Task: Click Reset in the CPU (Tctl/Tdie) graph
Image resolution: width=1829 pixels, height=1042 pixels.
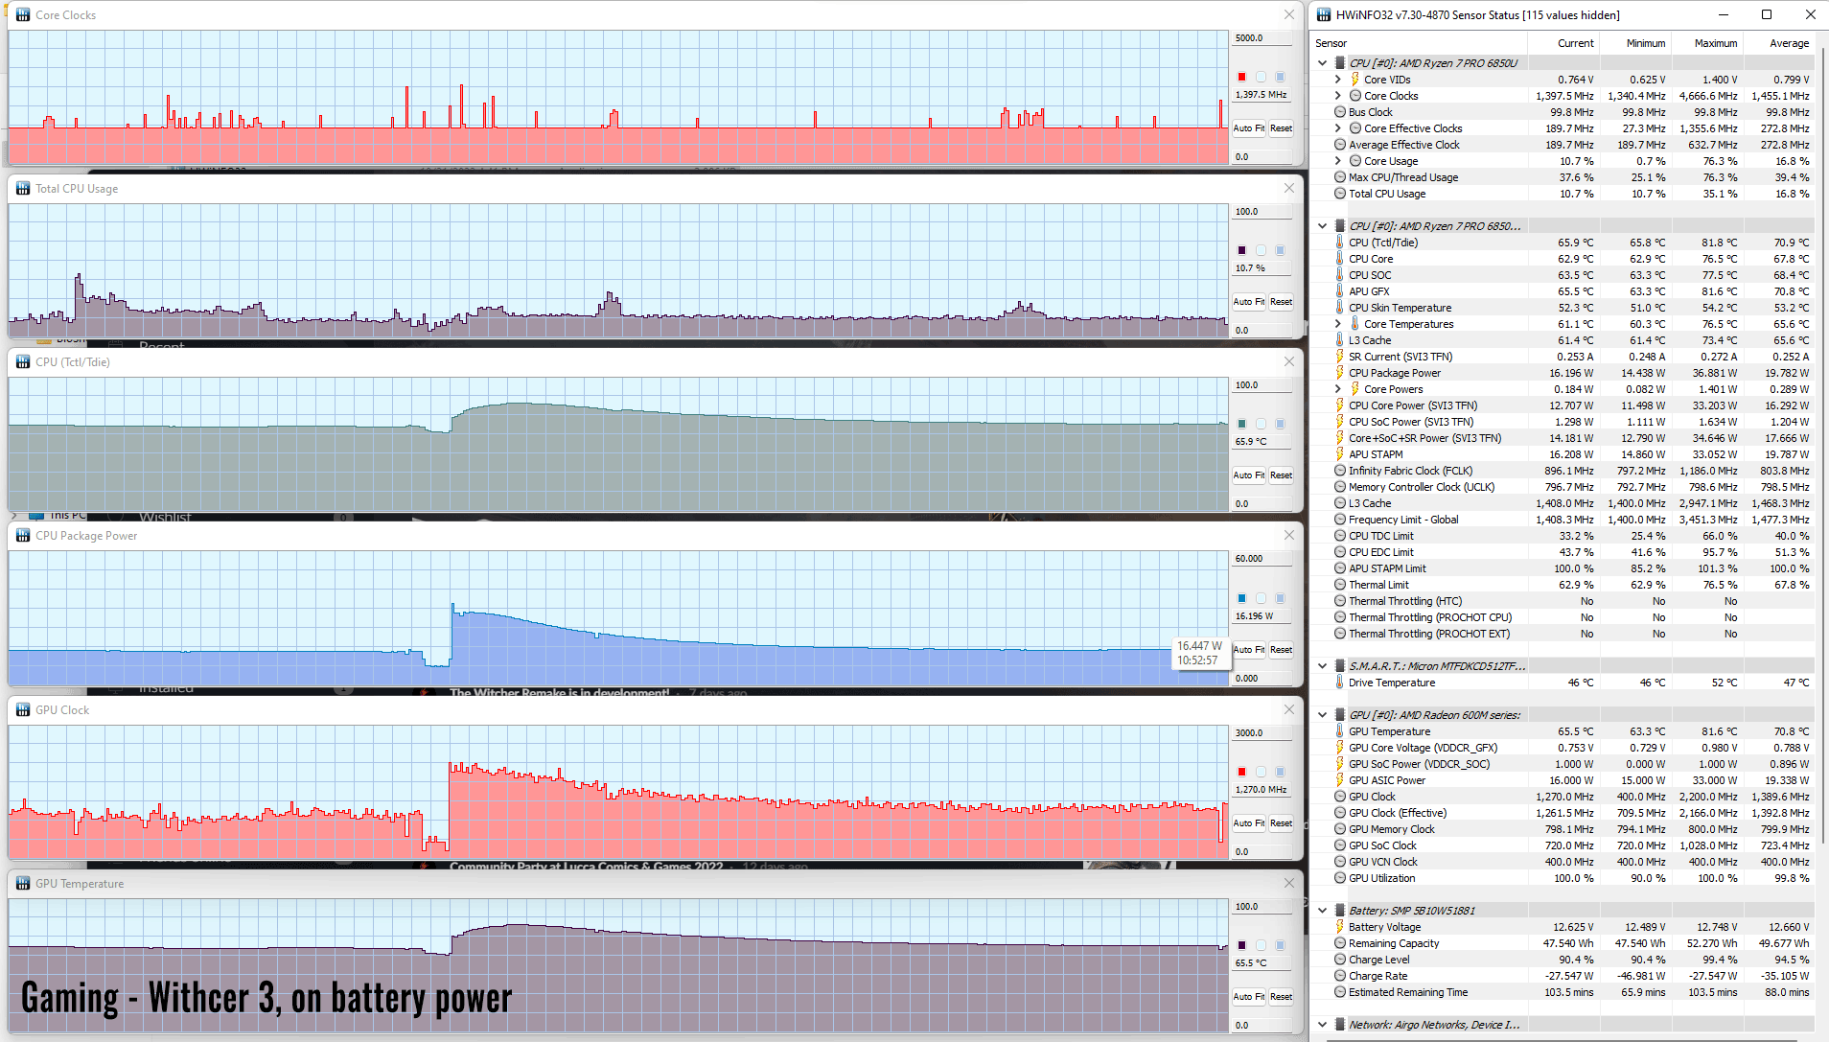Action: coord(1282,475)
